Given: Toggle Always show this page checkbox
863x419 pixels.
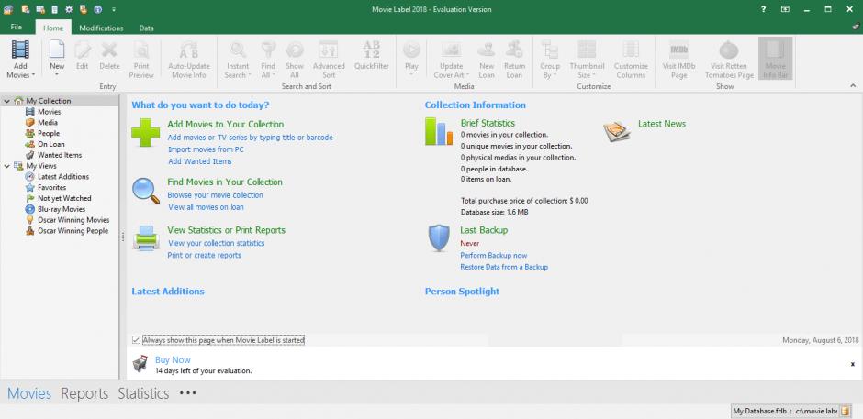Looking at the screenshot, I should click(x=136, y=340).
